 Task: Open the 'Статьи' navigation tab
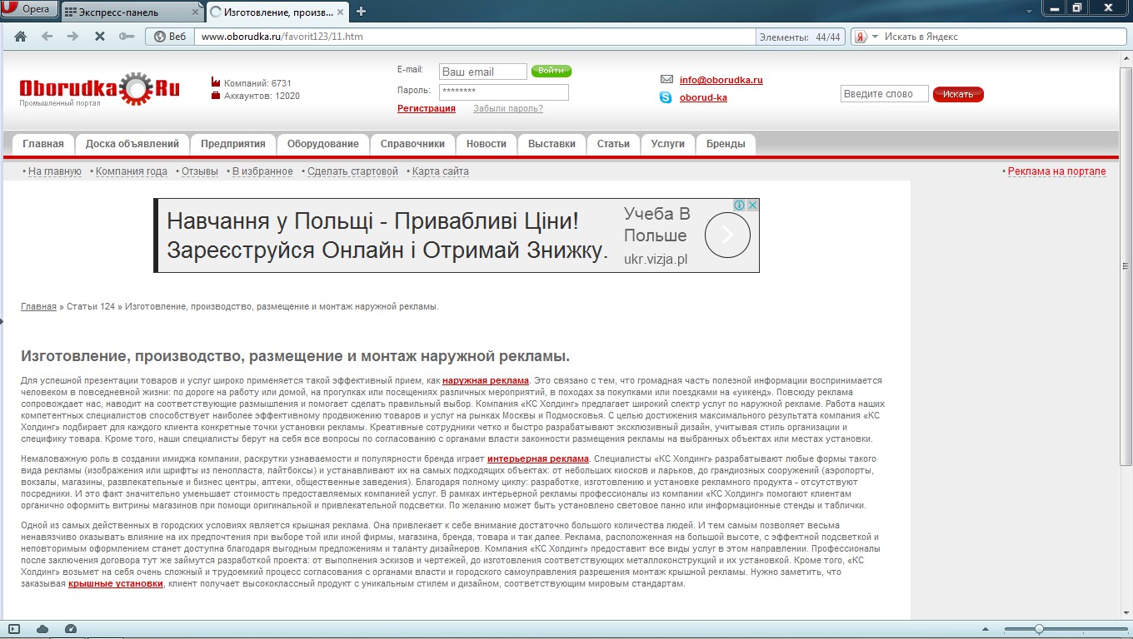tap(614, 144)
